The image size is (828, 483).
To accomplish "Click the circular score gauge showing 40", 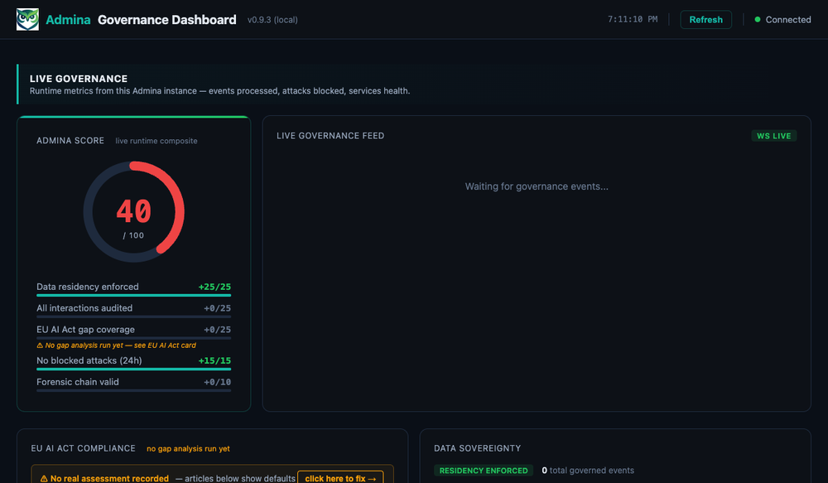I will coord(133,211).
